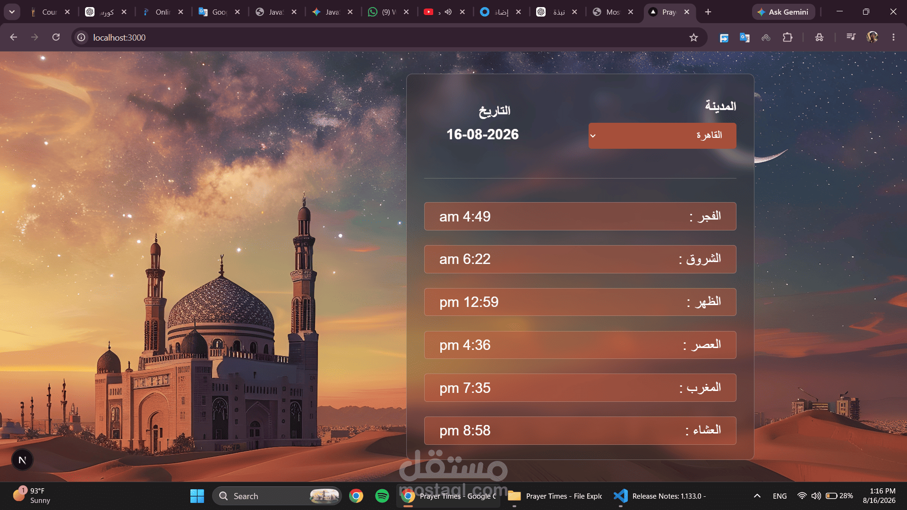Click the date 16-08-2026
This screenshot has height=510, width=907.
[482, 135]
